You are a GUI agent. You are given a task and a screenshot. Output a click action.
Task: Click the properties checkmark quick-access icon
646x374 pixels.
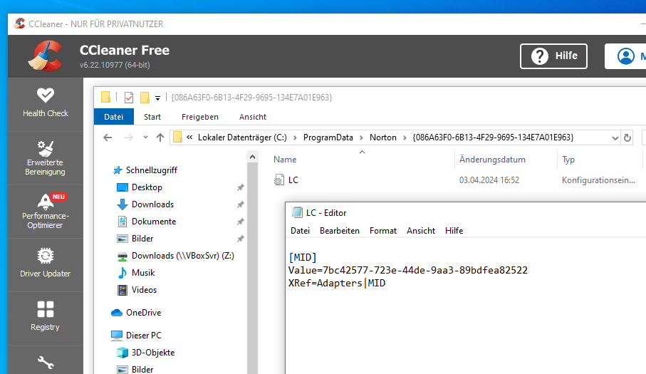(x=129, y=98)
